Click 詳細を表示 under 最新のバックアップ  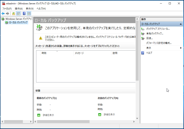48,115
